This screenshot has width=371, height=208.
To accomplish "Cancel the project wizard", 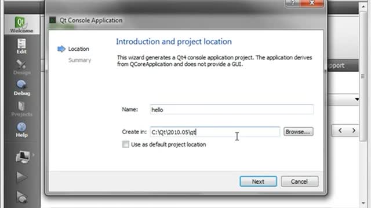I will [300, 181].
